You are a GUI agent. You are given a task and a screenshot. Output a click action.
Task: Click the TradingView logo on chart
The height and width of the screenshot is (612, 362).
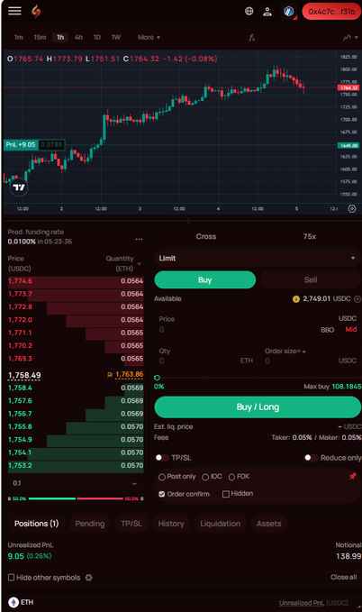[19, 187]
